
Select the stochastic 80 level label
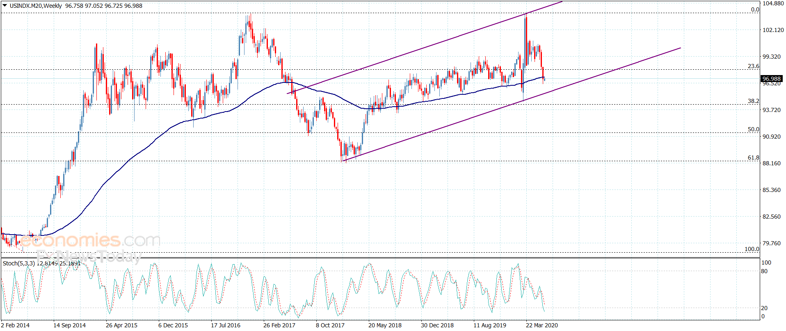(x=764, y=271)
